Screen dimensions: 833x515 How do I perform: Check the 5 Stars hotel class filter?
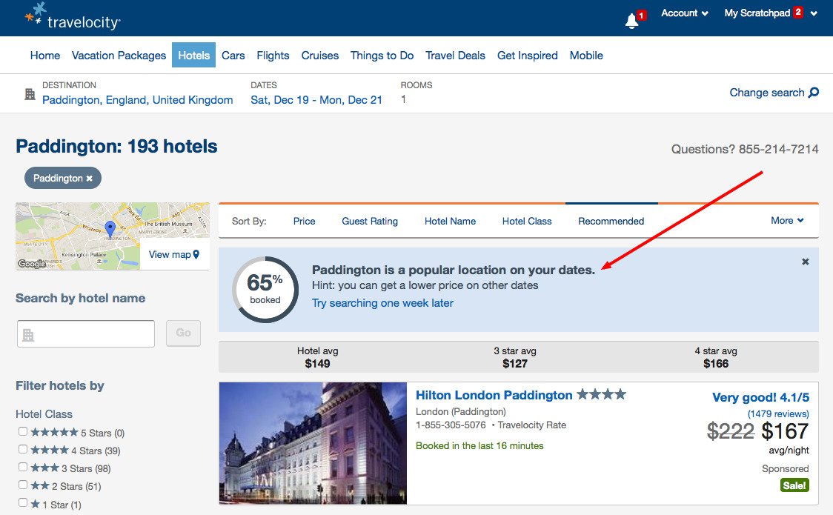click(x=23, y=432)
